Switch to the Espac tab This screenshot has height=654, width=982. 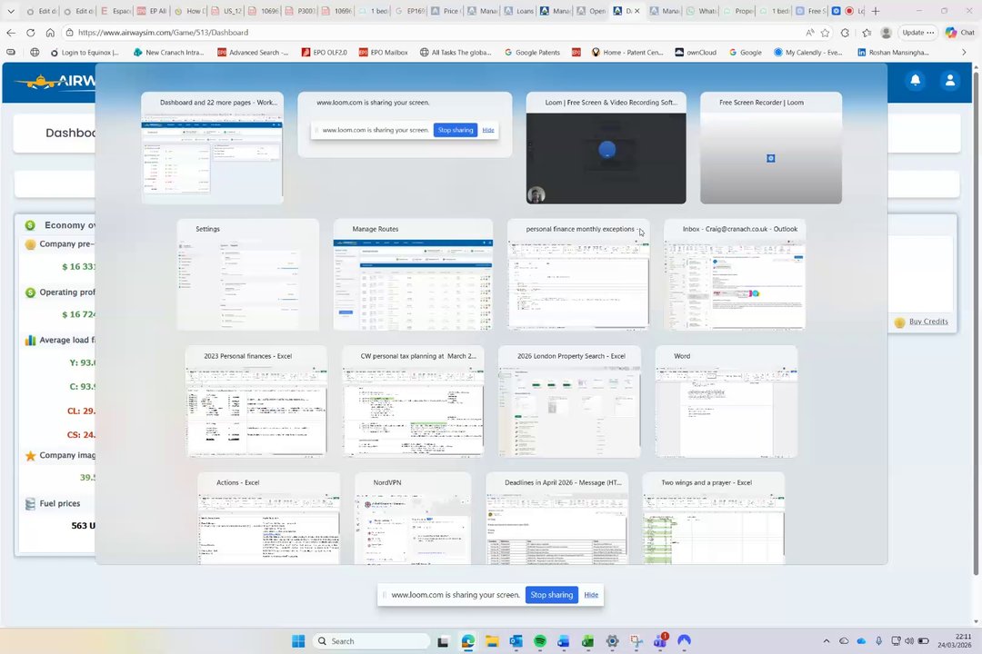(115, 11)
